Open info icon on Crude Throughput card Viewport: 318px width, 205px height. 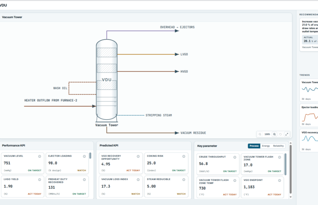coord(234,157)
